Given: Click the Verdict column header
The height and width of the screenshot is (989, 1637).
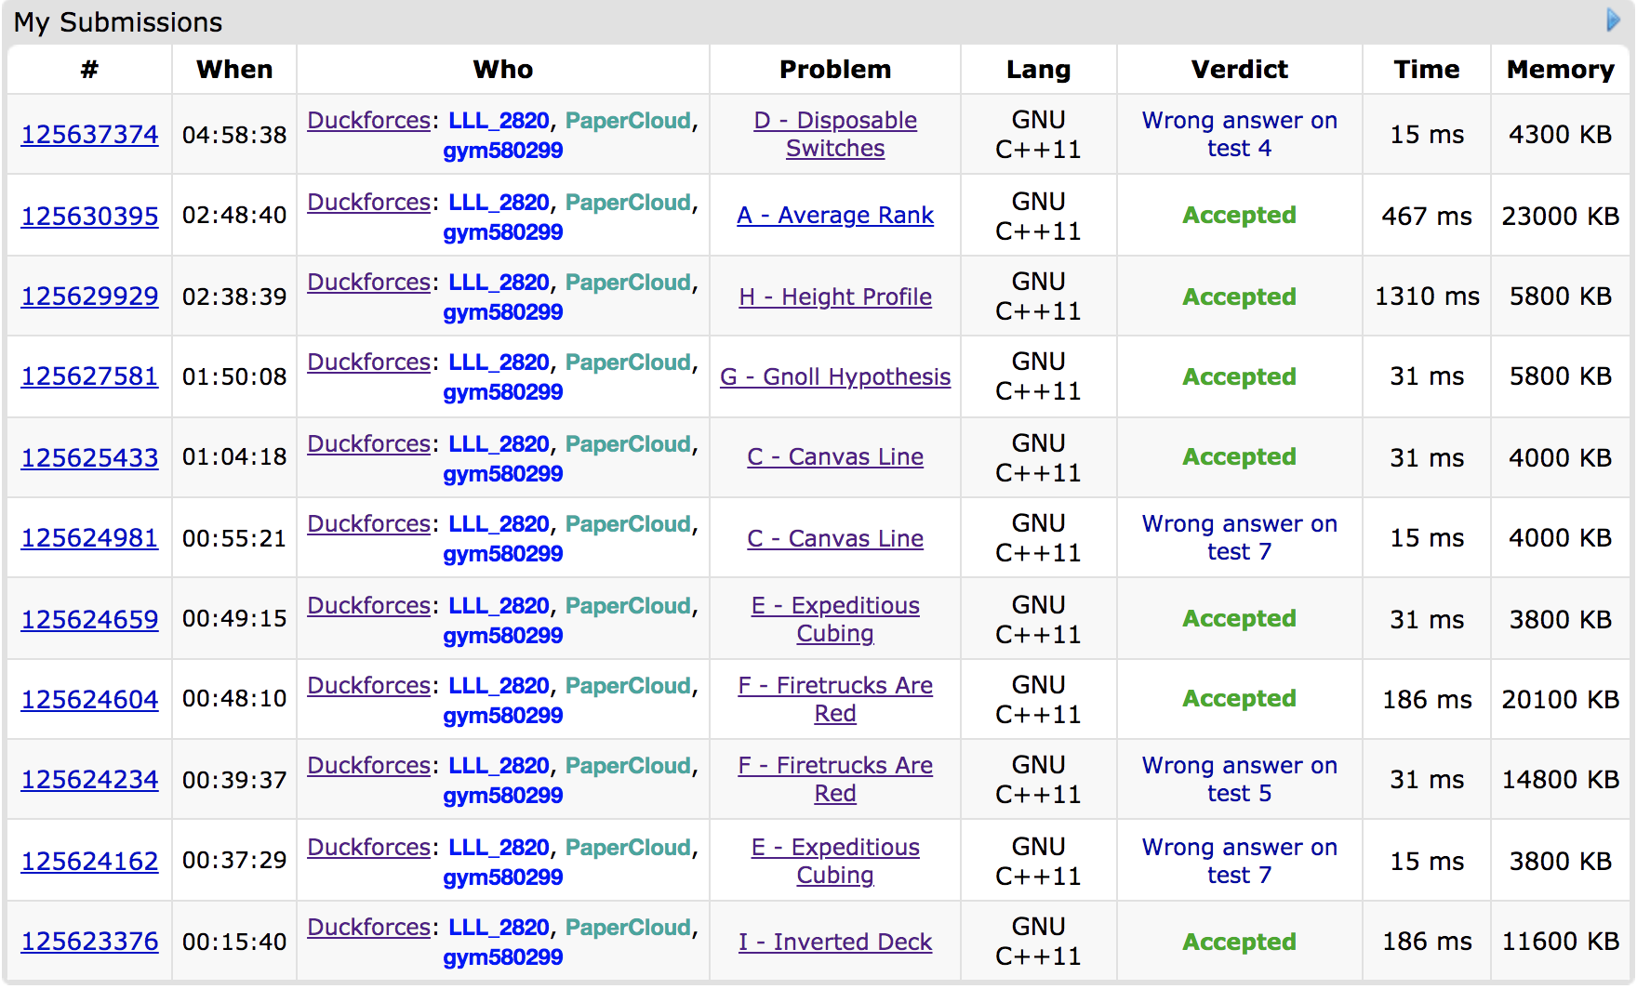Looking at the screenshot, I should (1239, 70).
